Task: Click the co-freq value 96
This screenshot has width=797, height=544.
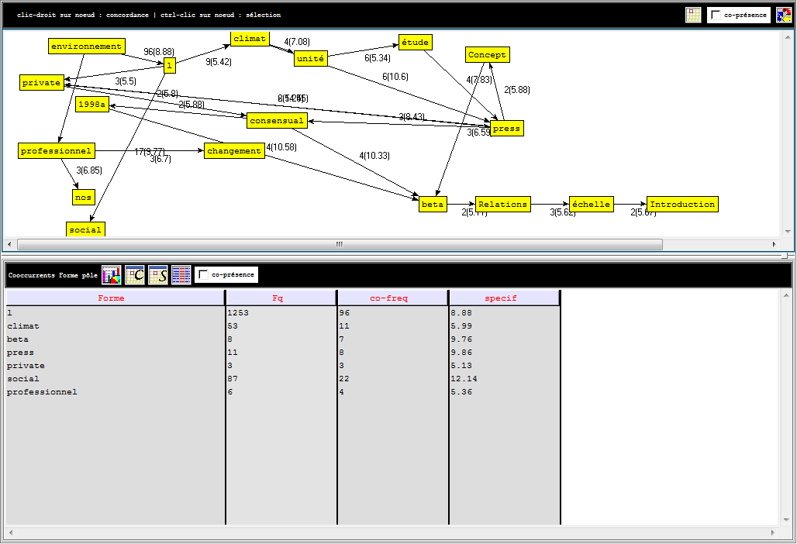Action: (345, 313)
